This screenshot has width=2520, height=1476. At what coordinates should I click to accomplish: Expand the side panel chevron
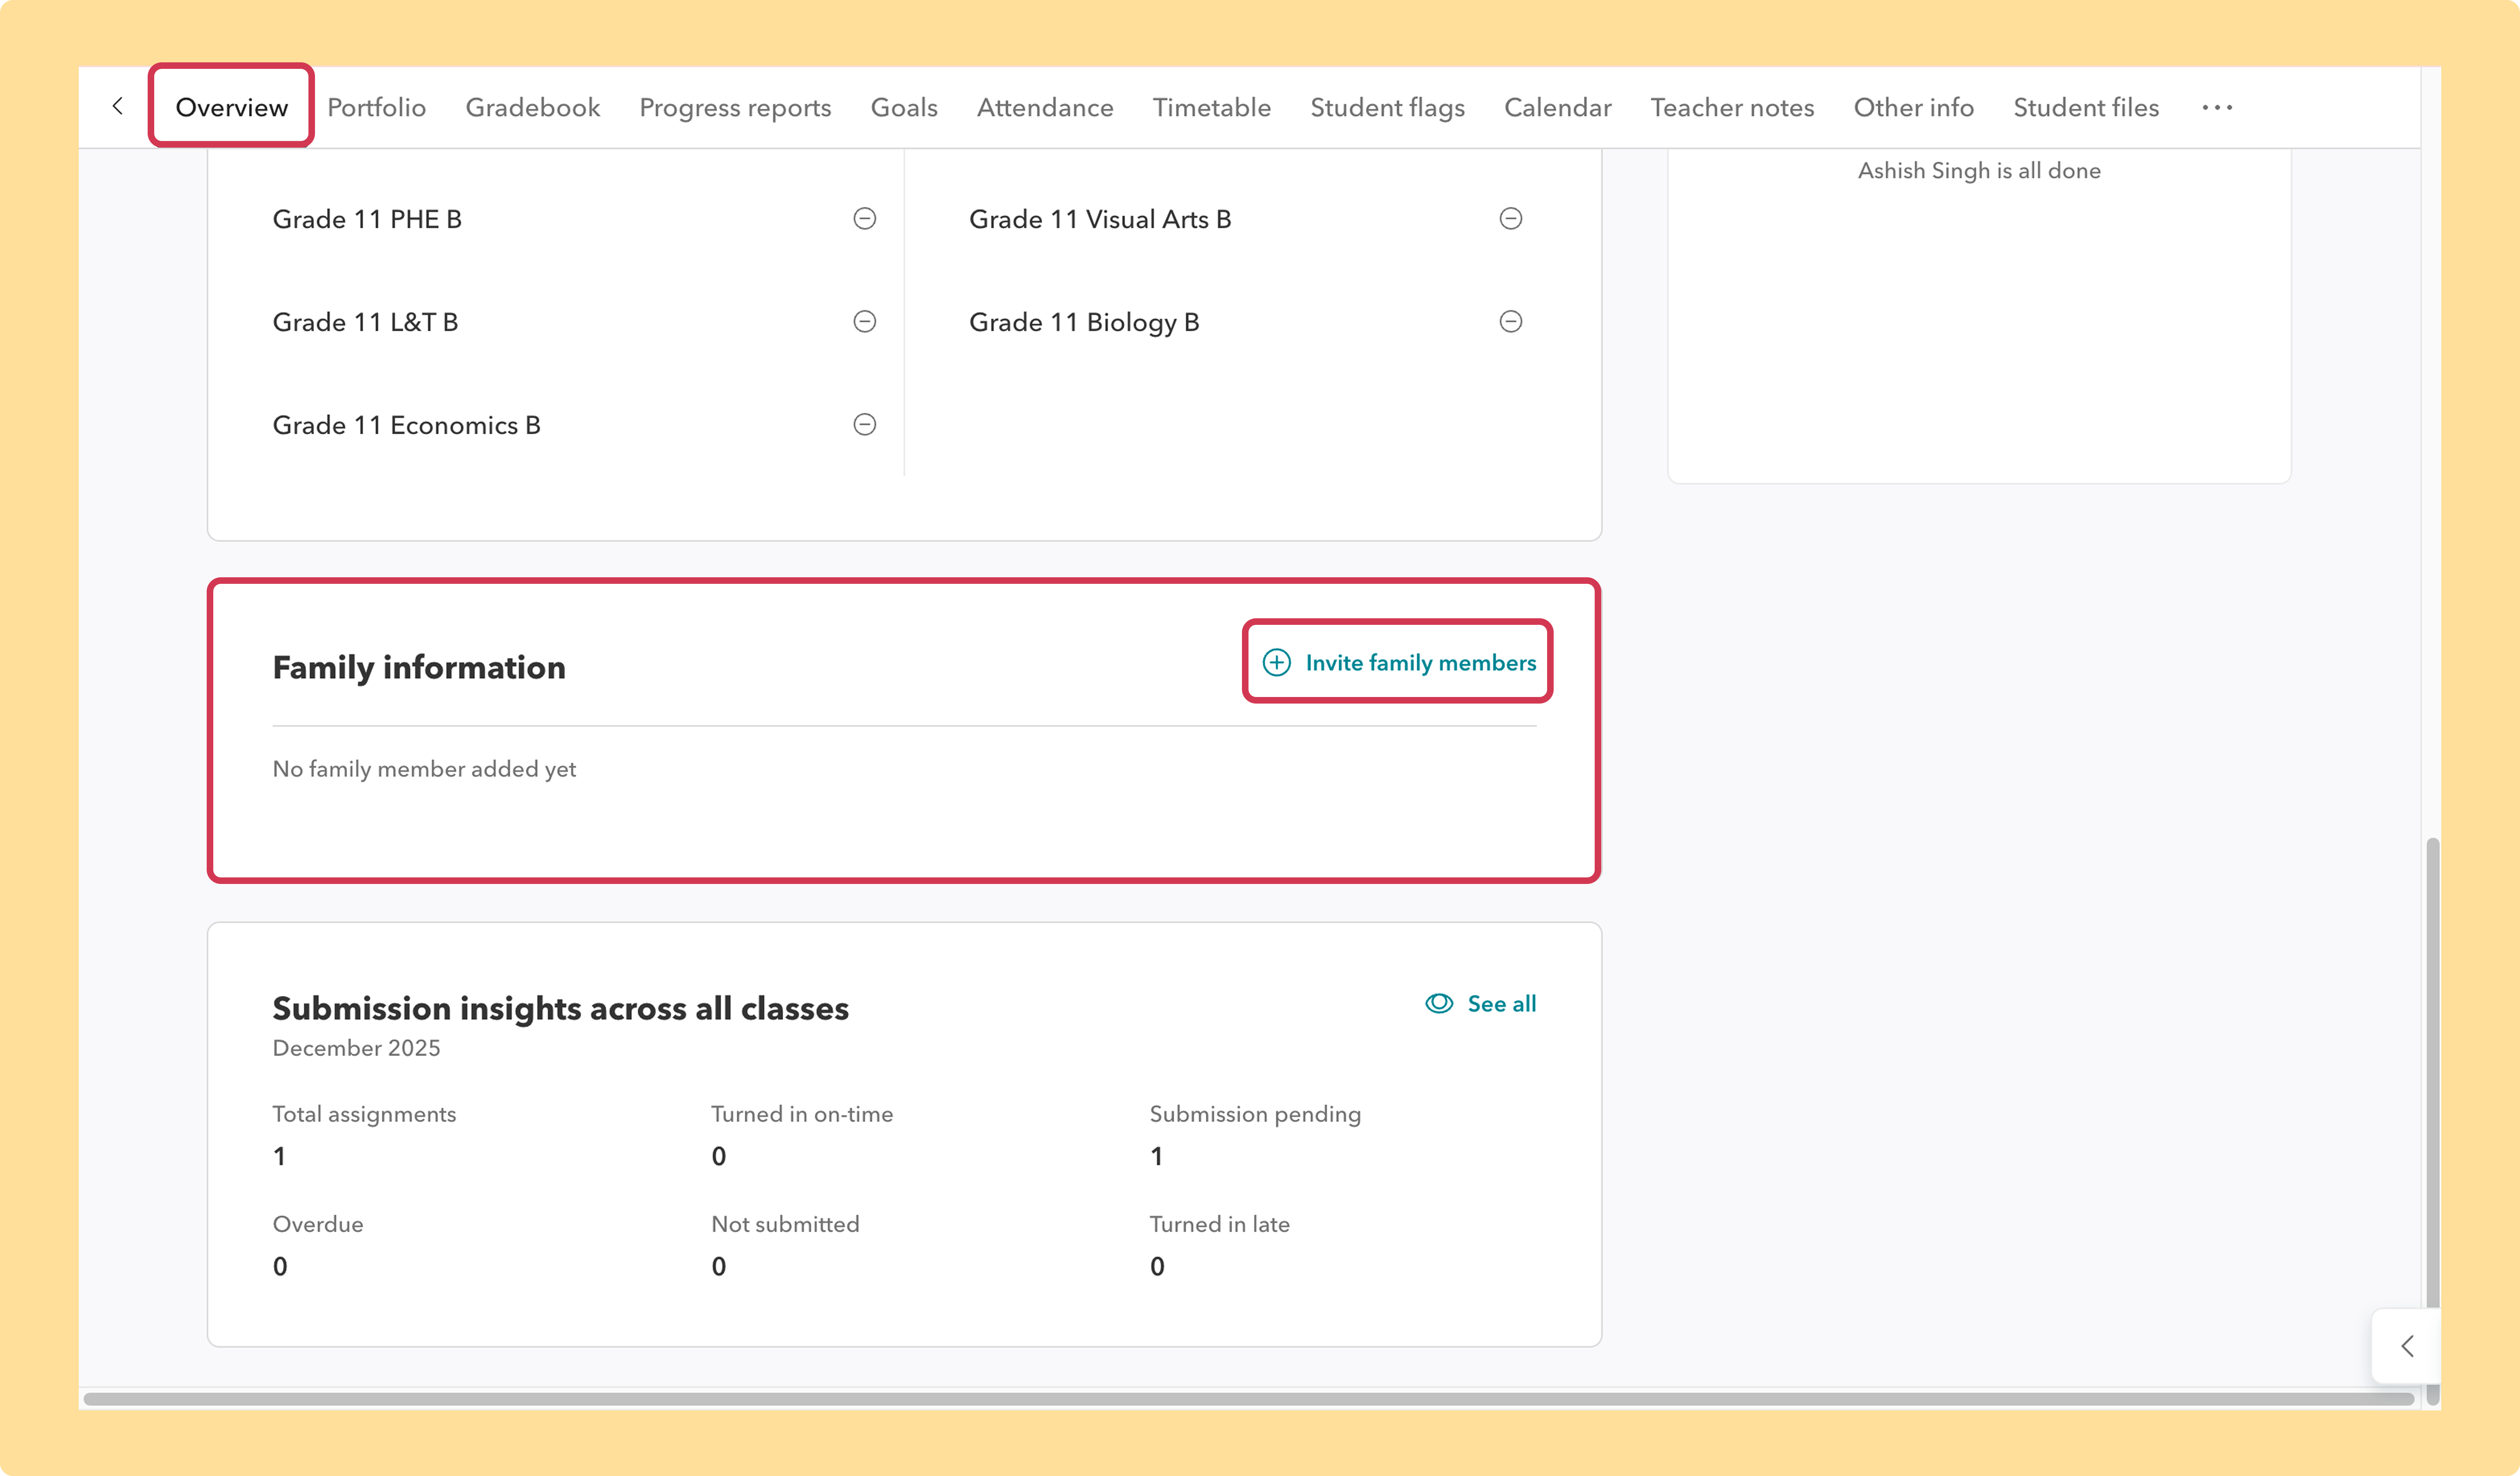click(x=2407, y=1346)
